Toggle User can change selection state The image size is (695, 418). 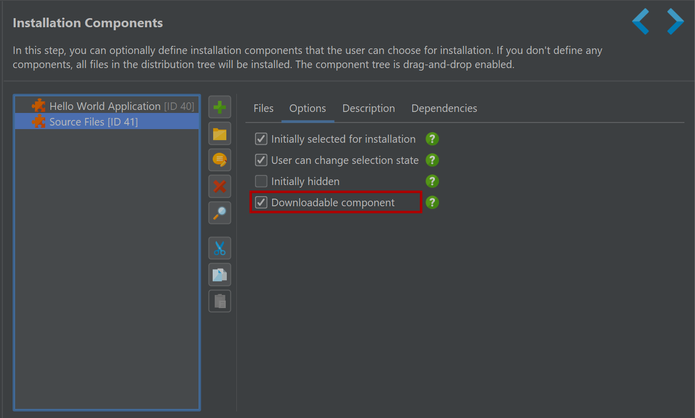pyautogui.click(x=261, y=160)
